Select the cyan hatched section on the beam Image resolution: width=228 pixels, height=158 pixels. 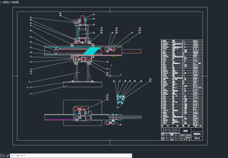(91, 50)
